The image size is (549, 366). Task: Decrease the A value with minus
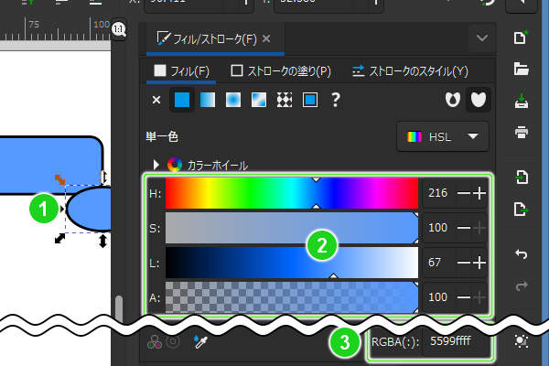pyautogui.click(x=464, y=297)
